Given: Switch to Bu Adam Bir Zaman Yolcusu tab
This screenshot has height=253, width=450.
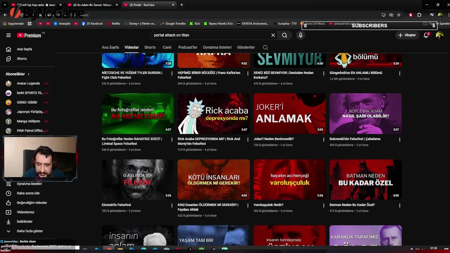Looking at the screenshot, I should (x=92, y=5).
